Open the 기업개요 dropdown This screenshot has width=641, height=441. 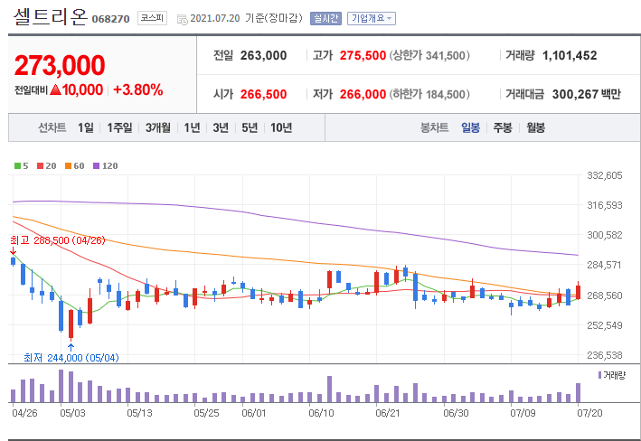(372, 18)
